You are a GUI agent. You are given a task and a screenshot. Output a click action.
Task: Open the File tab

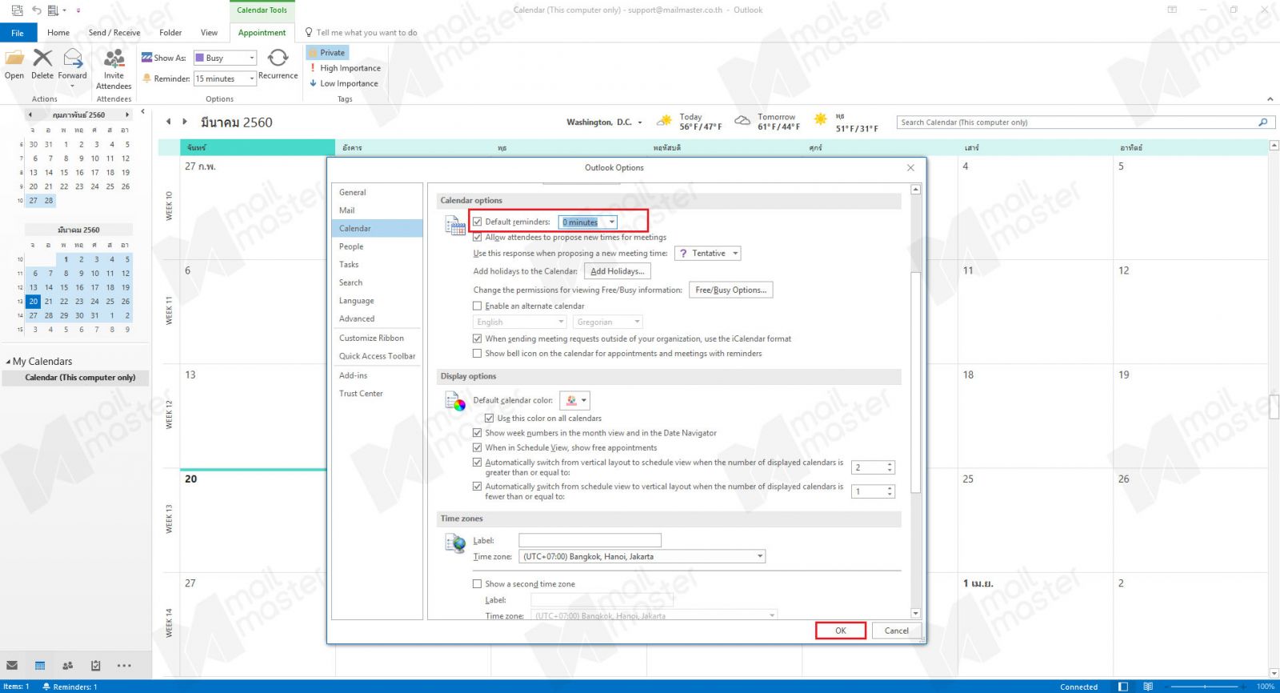(x=18, y=33)
